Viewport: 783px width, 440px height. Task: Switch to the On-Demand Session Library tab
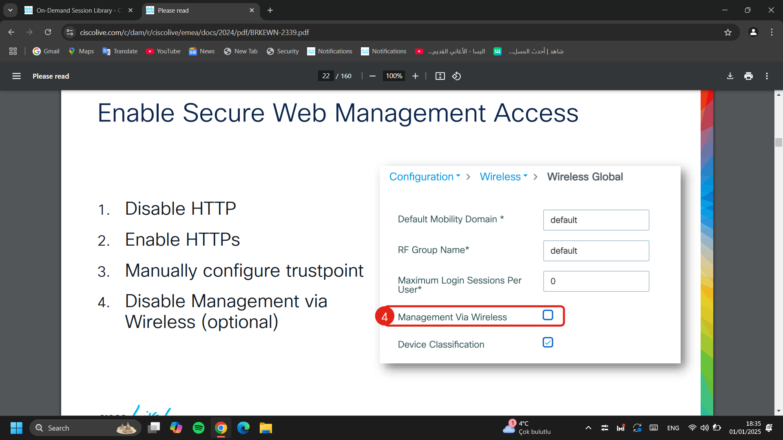point(73,10)
